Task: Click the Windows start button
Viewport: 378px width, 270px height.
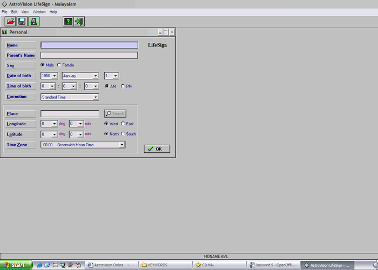Action: point(16,265)
